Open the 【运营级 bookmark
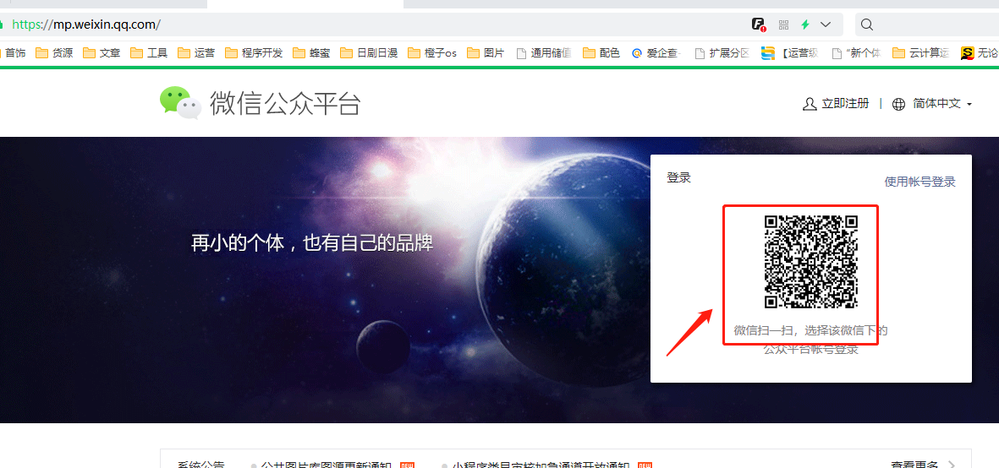The image size is (999, 468). 790,52
